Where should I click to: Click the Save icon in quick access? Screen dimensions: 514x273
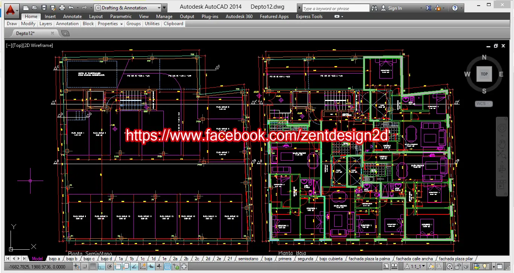(x=44, y=8)
